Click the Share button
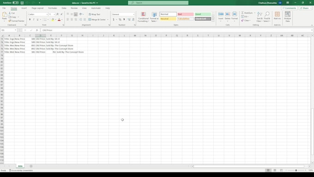This screenshot has width=314, height=177. [x=306, y=8]
